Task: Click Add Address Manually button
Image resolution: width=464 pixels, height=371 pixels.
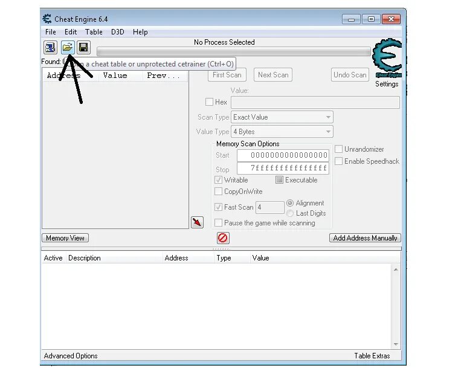Action: (x=365, y=238)
